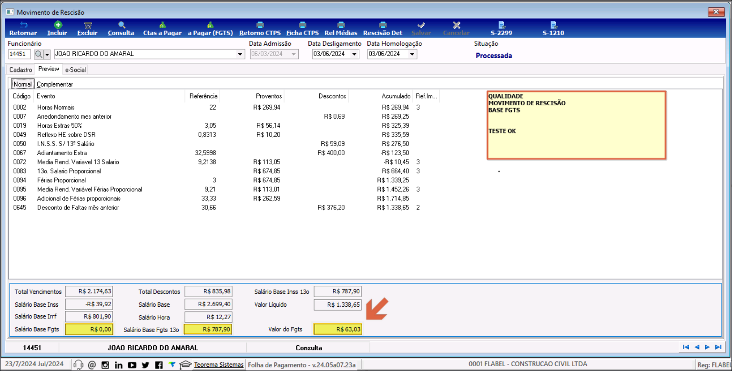Select the Horas Extras 50% row
The width and height of the screenshot is (732, 371).
point(224,126)
